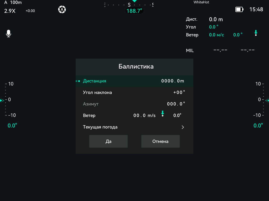Screen dimensions: 269x201
Task: Click the WhiteHot palette label
Action: 201,2
